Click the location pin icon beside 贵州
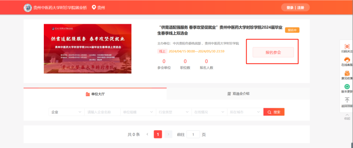This screenshot has width=353, height=148. [94, 8]
